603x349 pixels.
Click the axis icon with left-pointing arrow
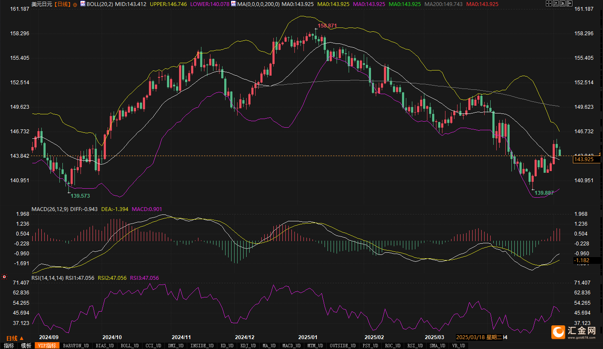[x=556, y=3]
